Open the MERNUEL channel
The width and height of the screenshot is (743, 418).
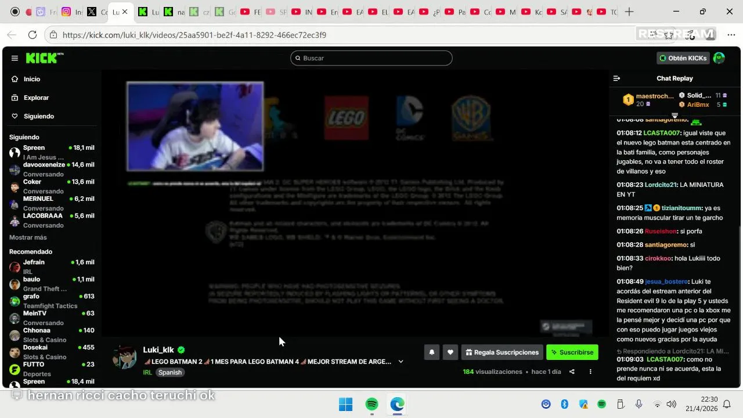pos(51,203)
